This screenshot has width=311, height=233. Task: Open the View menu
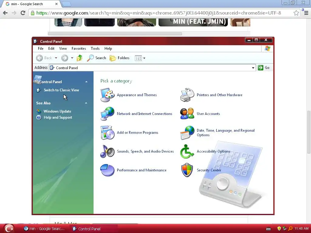click(63, 49)
